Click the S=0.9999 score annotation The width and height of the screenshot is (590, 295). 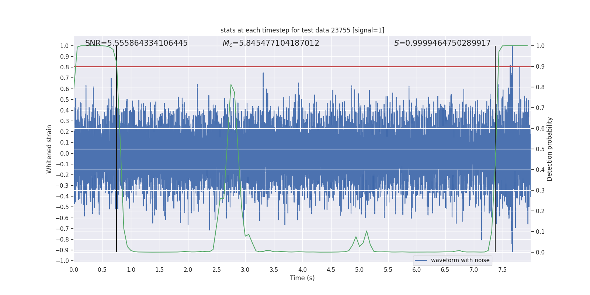point(442,43)
